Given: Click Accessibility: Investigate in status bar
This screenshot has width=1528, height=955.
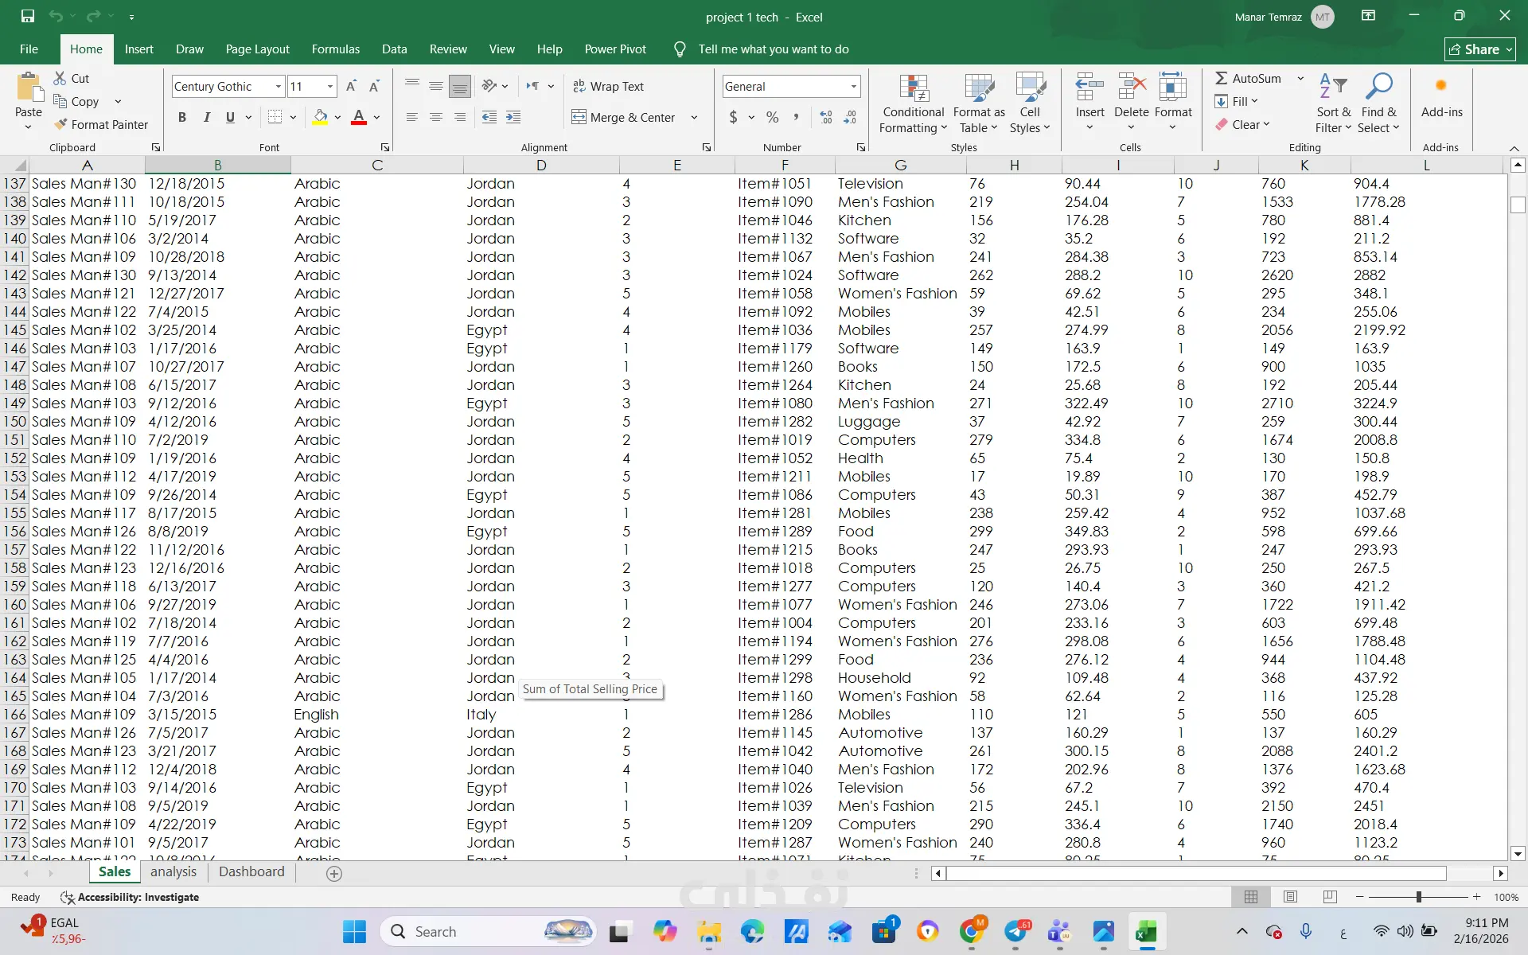Looking at the screenshot, I should click(x=131, y=897).
